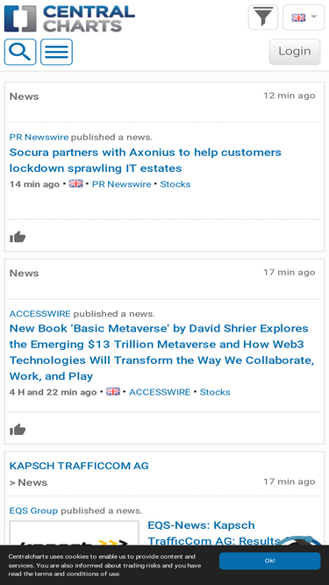Like the Socura Axonius news post
Viewport: 329px width, 585px height.
[18, 237]
